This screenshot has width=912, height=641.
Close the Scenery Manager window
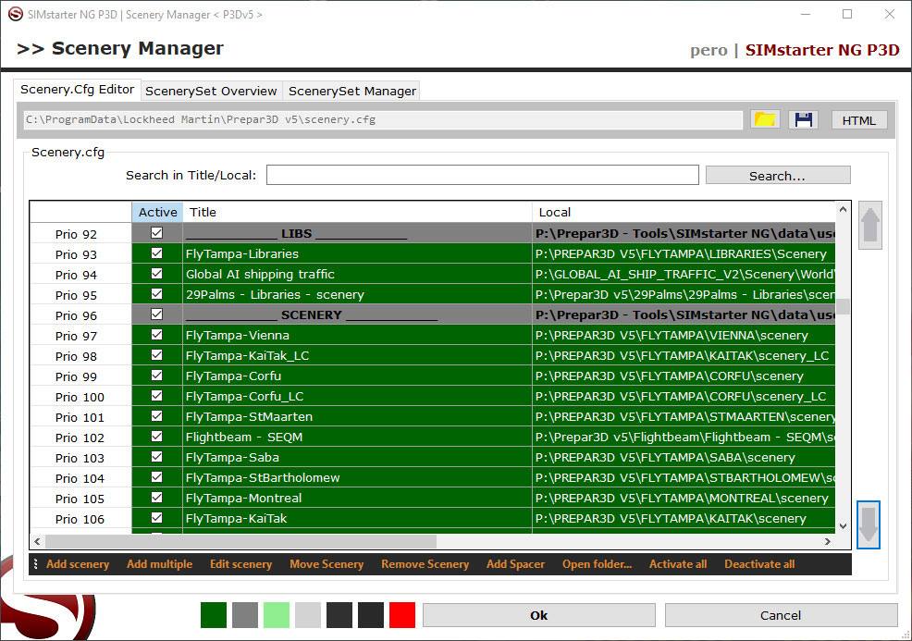pos(889,14)
